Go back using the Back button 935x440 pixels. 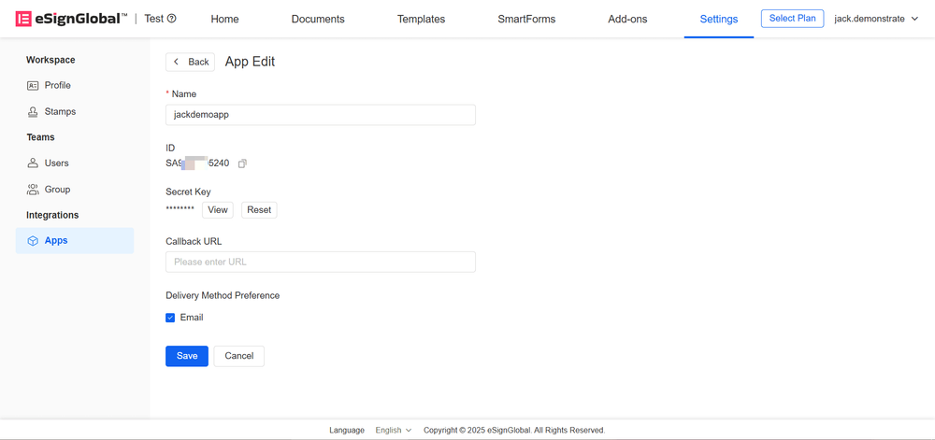coord(190,62)
